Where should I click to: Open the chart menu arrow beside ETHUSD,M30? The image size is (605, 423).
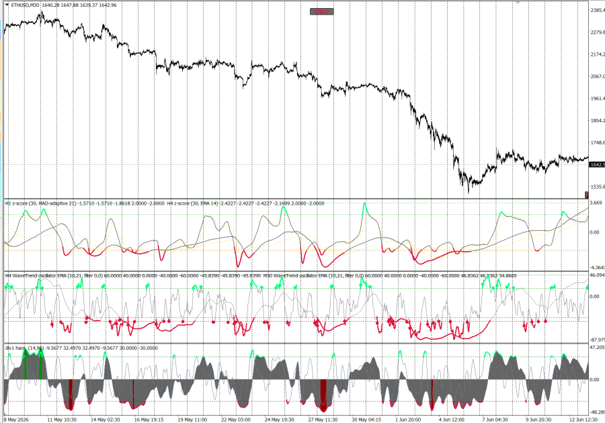coord(7,5)
